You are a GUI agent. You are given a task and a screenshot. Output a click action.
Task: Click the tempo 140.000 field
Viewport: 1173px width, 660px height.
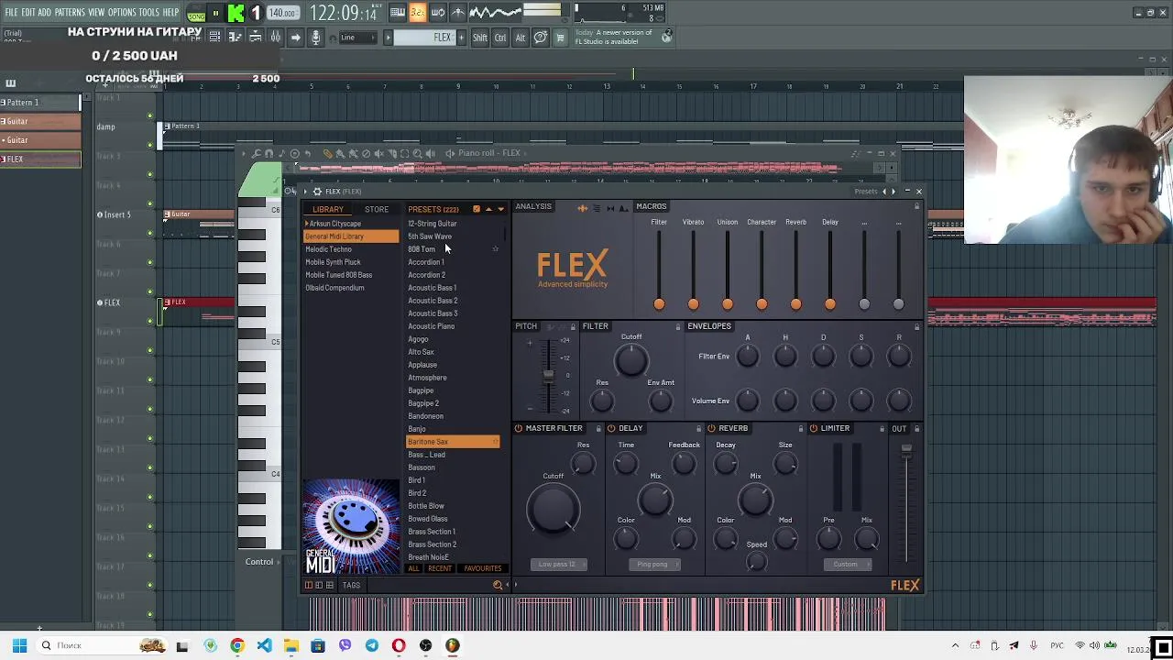pyautogui.click(x=283, y=14)
